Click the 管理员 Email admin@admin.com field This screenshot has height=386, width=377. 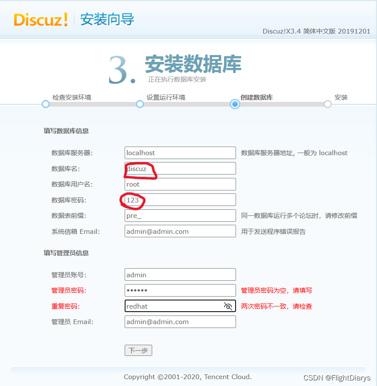180,322
